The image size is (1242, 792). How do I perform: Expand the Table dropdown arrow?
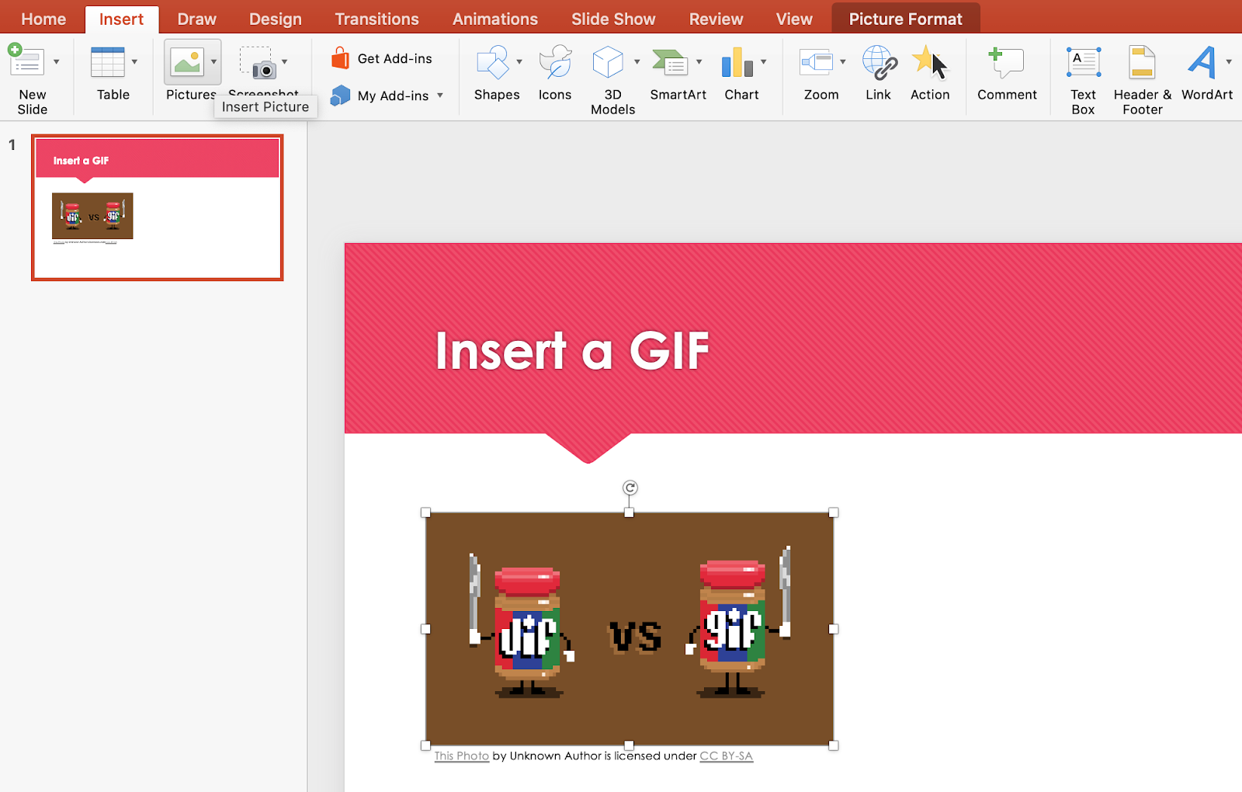click(x=134, y=61)
